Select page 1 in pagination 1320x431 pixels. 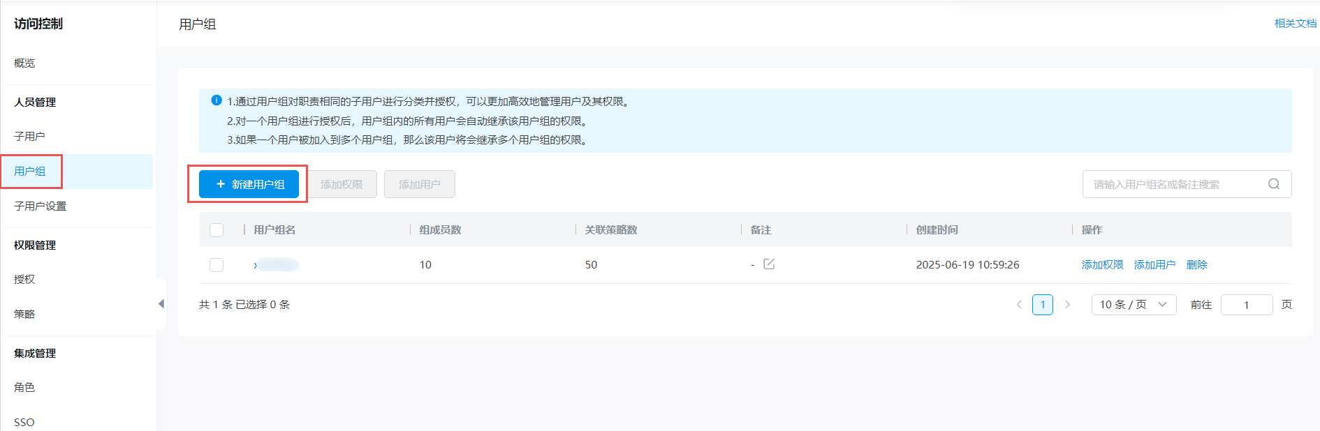[x=1043, y=305]
